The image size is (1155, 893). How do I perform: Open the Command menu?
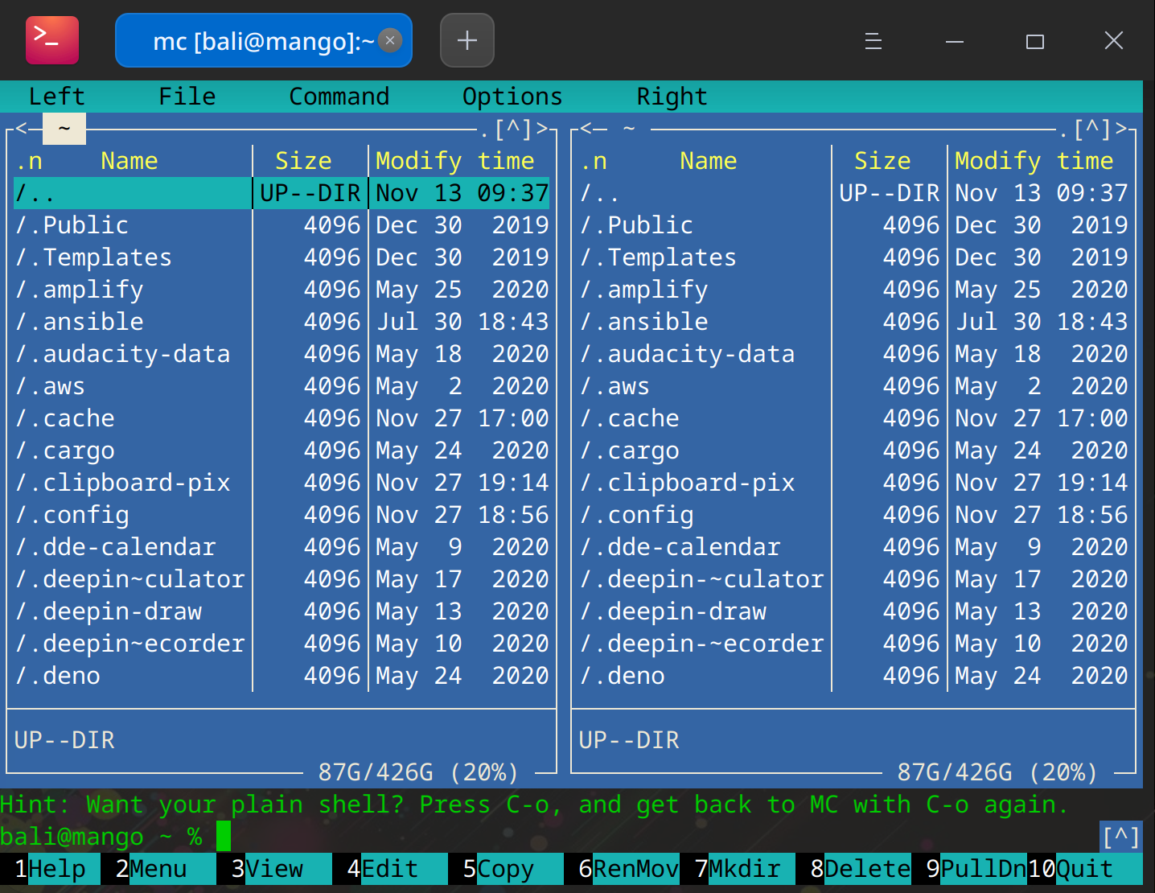click(339, 97)
